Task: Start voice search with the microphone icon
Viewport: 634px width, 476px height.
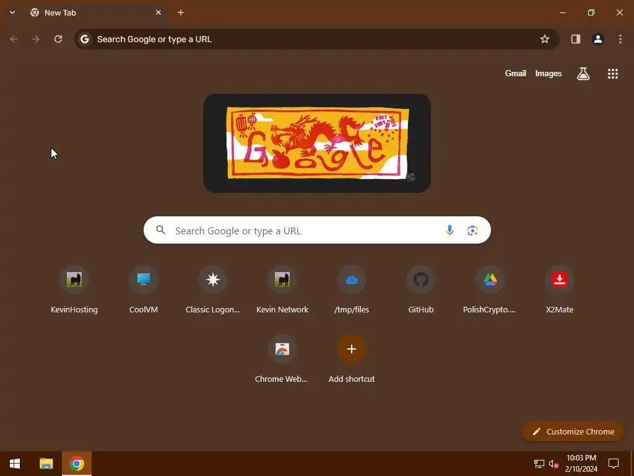Action: coord(449,231)
